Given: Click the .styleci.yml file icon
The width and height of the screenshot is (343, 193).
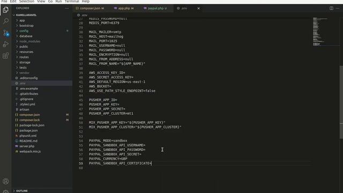Looking at the screenshot, I should 17,104.
